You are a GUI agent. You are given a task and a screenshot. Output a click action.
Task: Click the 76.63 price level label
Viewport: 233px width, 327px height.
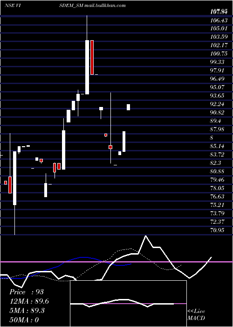[217, 197]
